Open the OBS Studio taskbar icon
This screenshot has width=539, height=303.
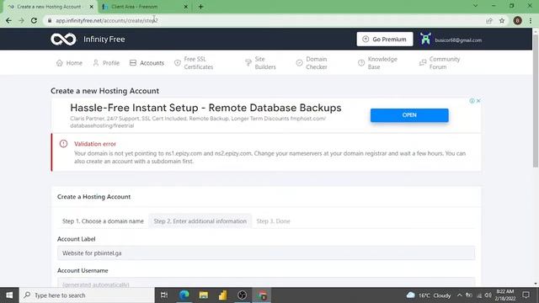[x=242, y=295]
